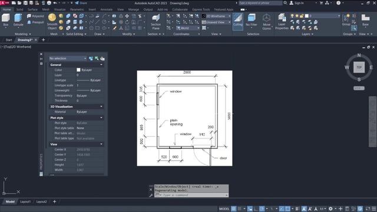Toggle PICKADD icon in Properties palette

[x=91, y=58]
